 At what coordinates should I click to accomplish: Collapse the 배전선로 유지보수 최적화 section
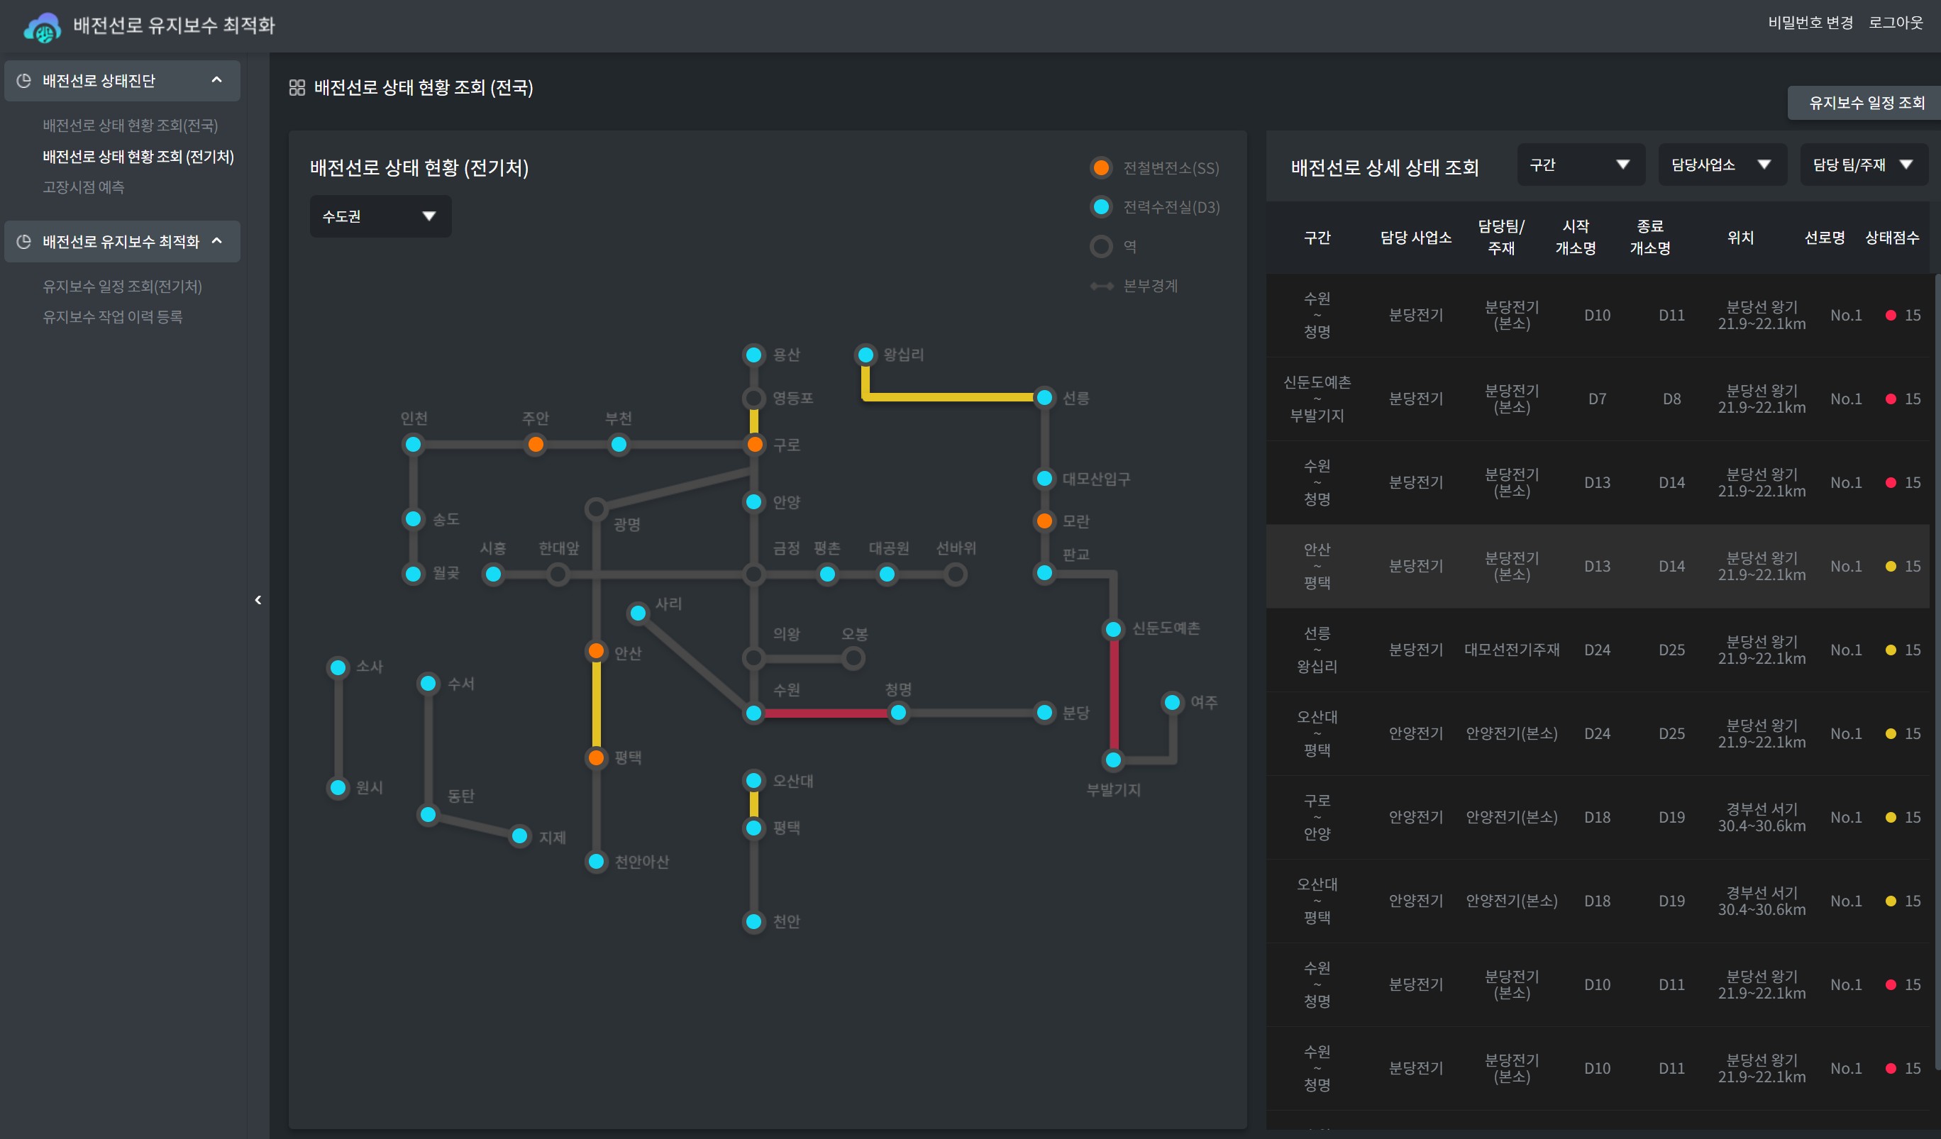click(x=216, y=241)
